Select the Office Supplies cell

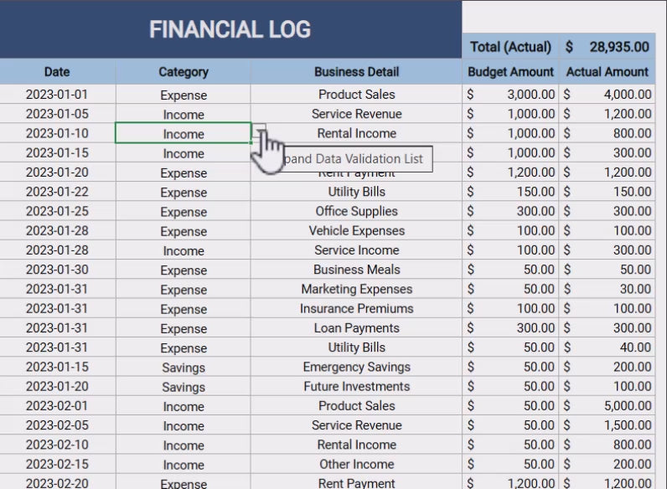pos(356,211)
